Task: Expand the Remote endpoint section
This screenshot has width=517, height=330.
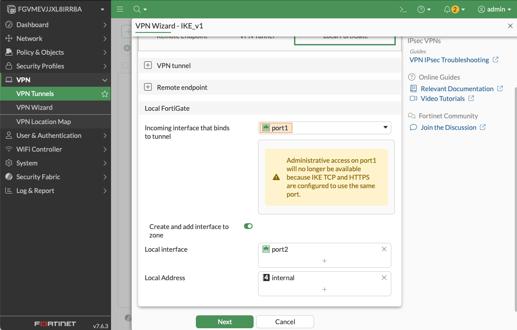Action: click(x=148, y=87)
